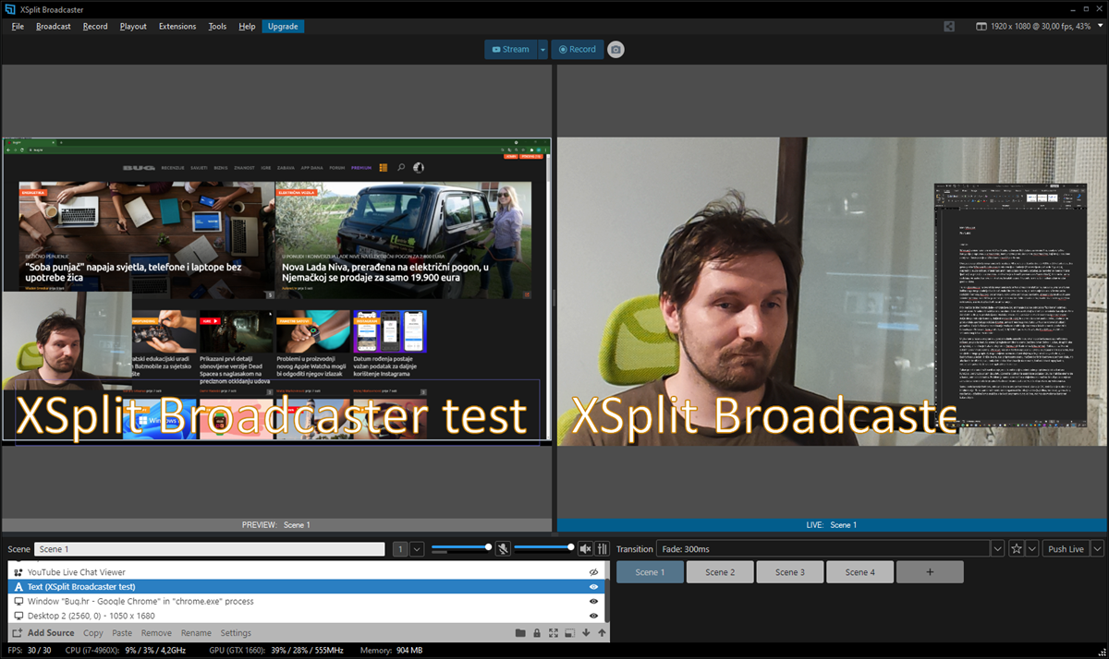Click the star favorite transition icon

(x=1017, y=549)
